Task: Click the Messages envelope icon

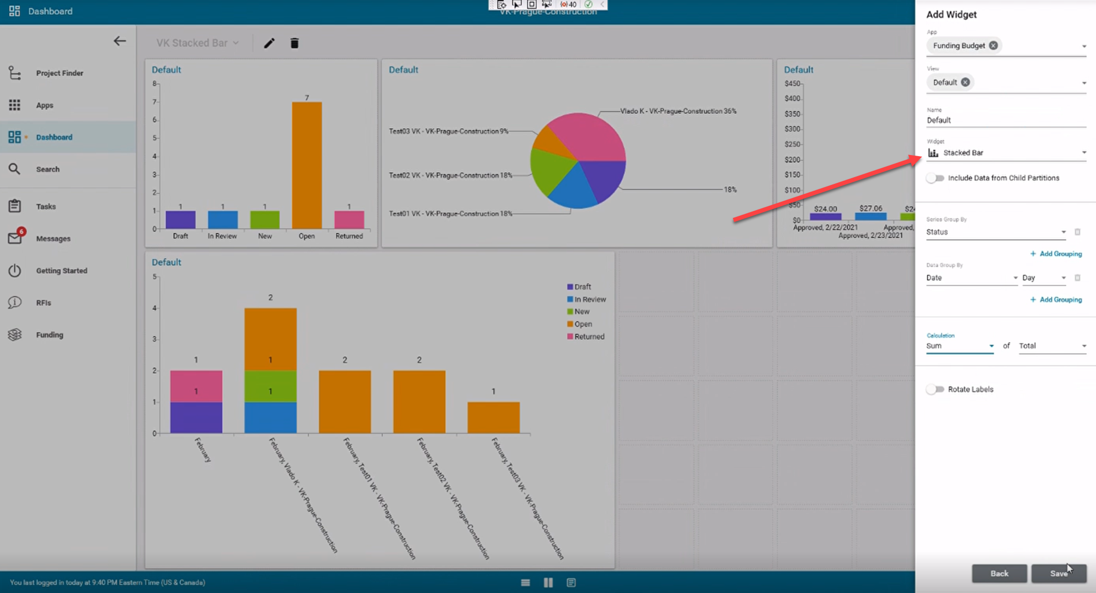Action: pos(15,238)
